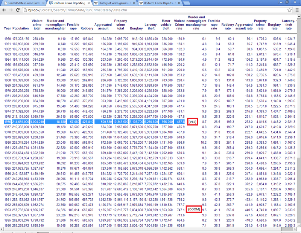Click highlighted population 214,659,000

pos(21,122)
